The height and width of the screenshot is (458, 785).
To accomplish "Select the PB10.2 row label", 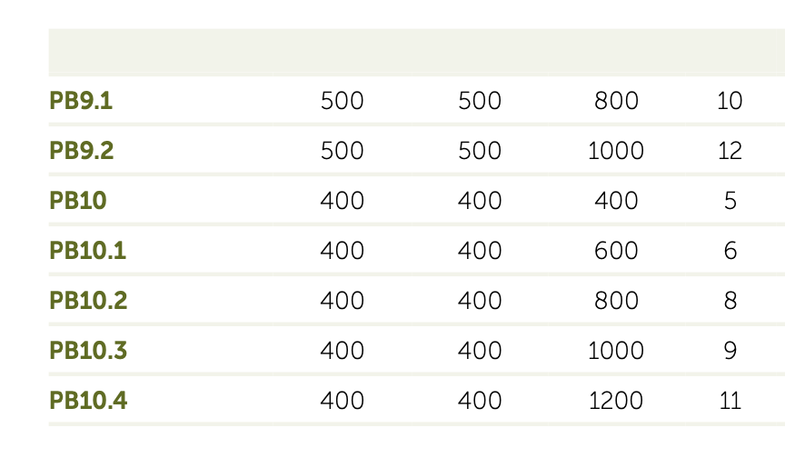I will click(89, 300).
